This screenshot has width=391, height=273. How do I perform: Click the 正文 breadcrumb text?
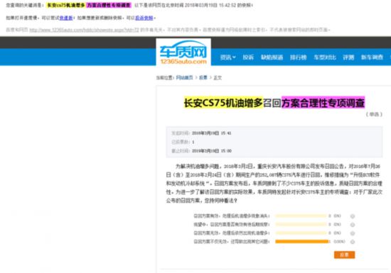point(218,77)
